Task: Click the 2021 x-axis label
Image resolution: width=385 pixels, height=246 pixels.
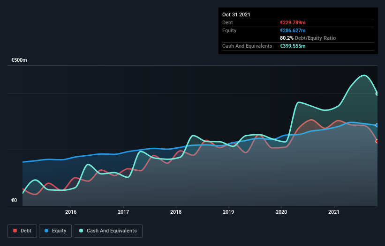Action: 334,212
